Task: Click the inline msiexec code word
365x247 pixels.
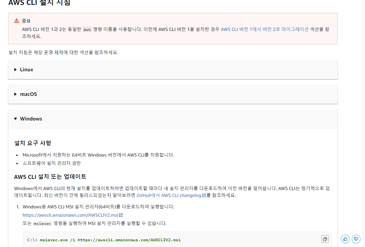Action: tap(43, 223)
